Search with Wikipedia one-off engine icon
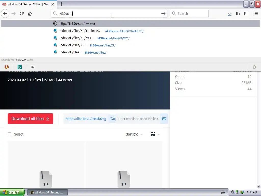 tap(32, 67)
